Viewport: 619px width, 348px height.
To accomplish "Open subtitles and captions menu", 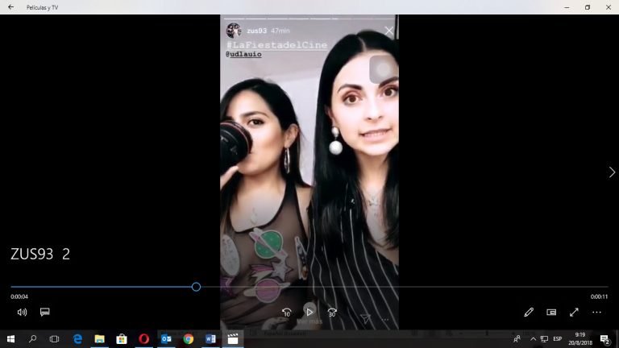I will tap(45, 312).
